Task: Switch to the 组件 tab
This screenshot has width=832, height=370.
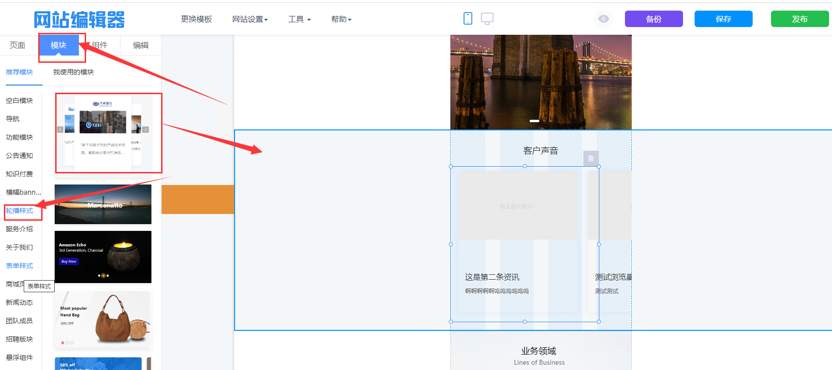Action: point(100,45)
